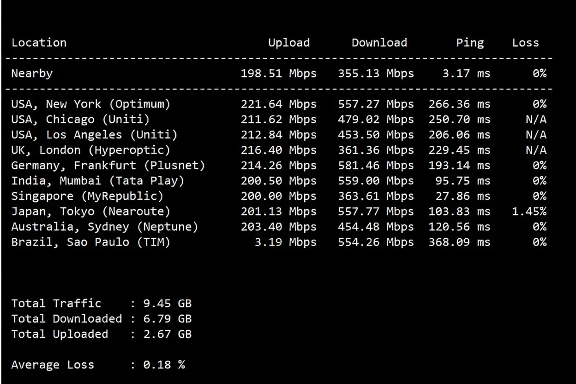Click 'Japan, Tokyo (Nearoute)' row label
The image size is (576, 384).
point(91,212)
